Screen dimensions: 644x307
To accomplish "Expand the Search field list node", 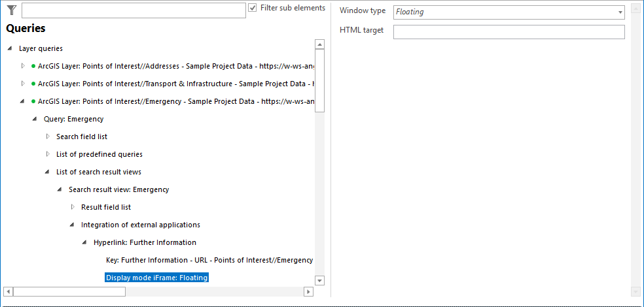I will 48,137.
